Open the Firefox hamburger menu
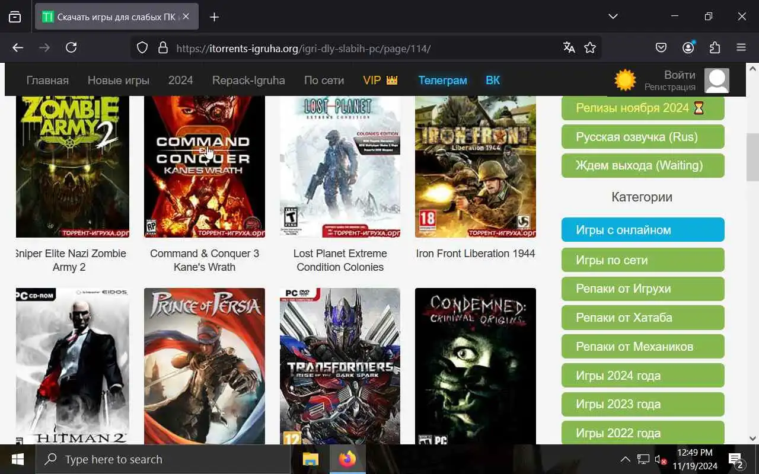 tap(741, 48)
